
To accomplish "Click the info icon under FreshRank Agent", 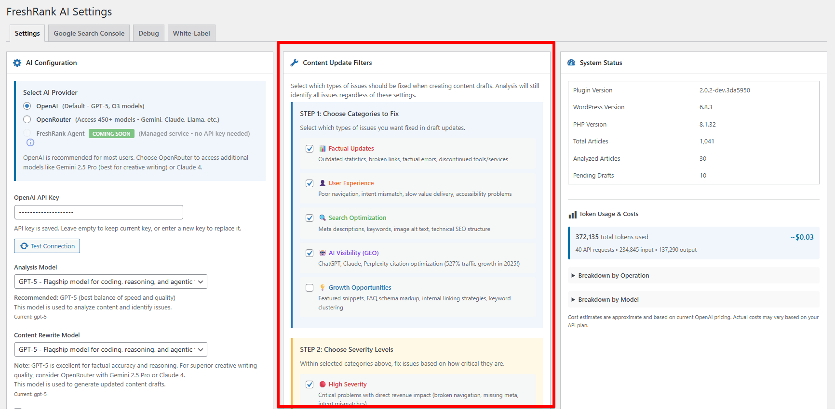I will point(30,142).
